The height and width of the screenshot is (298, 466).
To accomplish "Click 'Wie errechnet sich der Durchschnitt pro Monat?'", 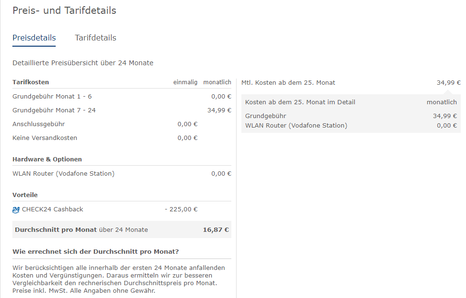I will 95,252.
